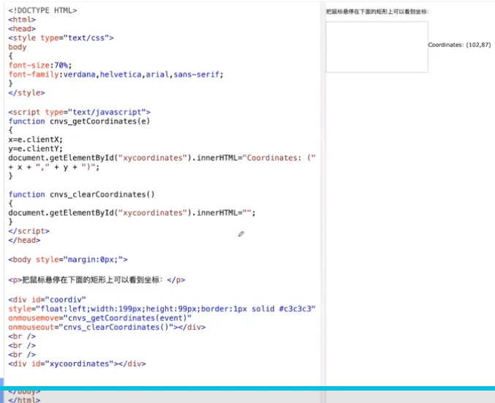The image size is (495, 403).
Task: Click the Chinese instruction paragraph in preview
Action: pyautogui.click(x=377, y=12)
